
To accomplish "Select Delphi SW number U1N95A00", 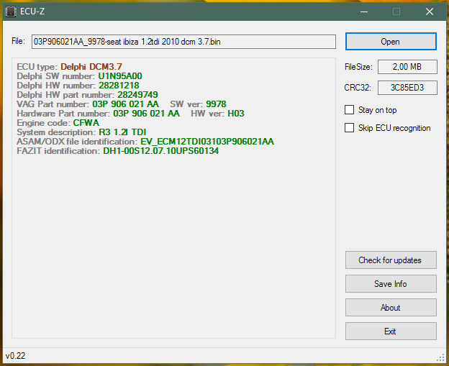I will (x=120, y=76).
